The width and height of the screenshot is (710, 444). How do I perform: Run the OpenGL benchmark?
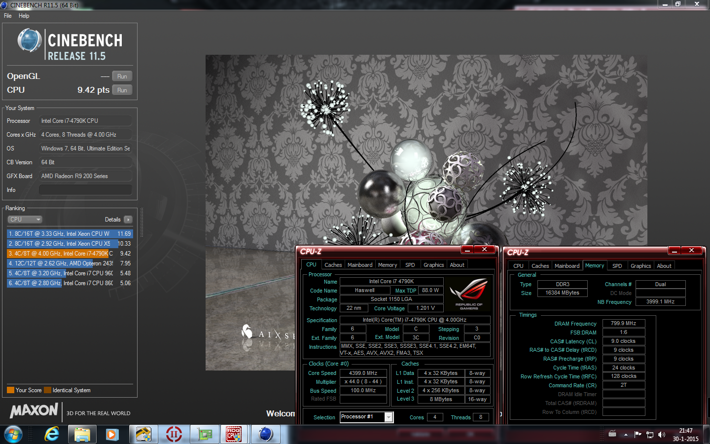(122, 76)
